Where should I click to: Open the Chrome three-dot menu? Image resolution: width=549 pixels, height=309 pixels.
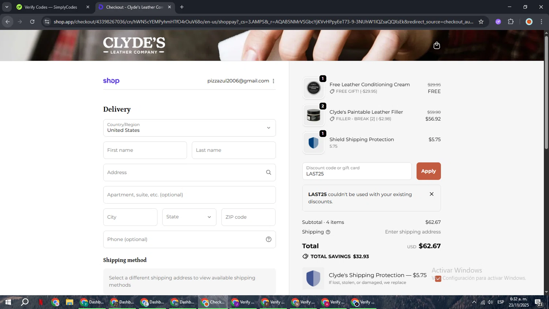[x=541, y=22]
